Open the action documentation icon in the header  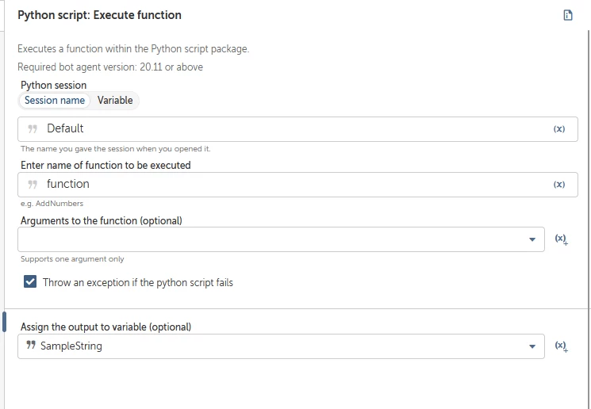tap(568, 15)
